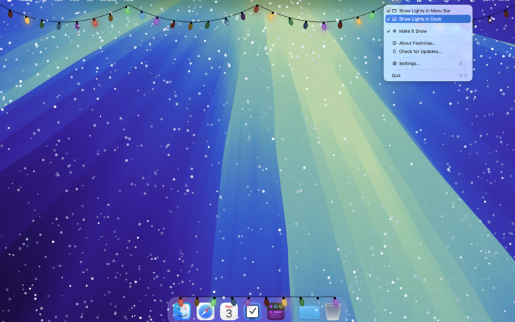Open the Calendar app in Dock

point(229,312)
